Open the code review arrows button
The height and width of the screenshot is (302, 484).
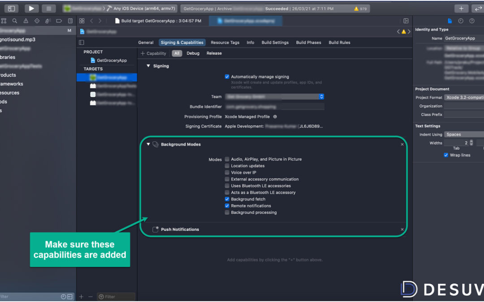478,9
